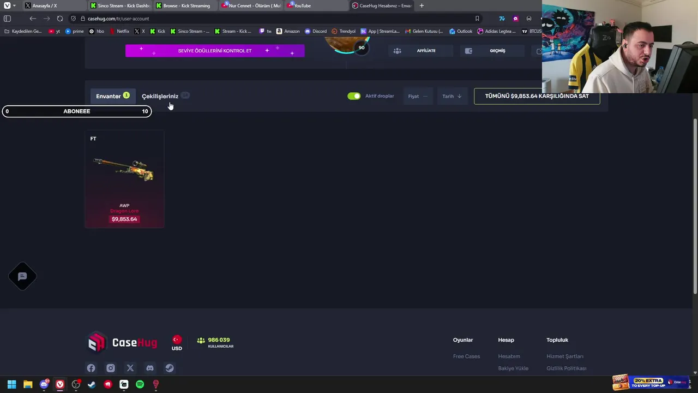
Task: Open Gizlilik Politikası footer link
Action: [567, 368]
